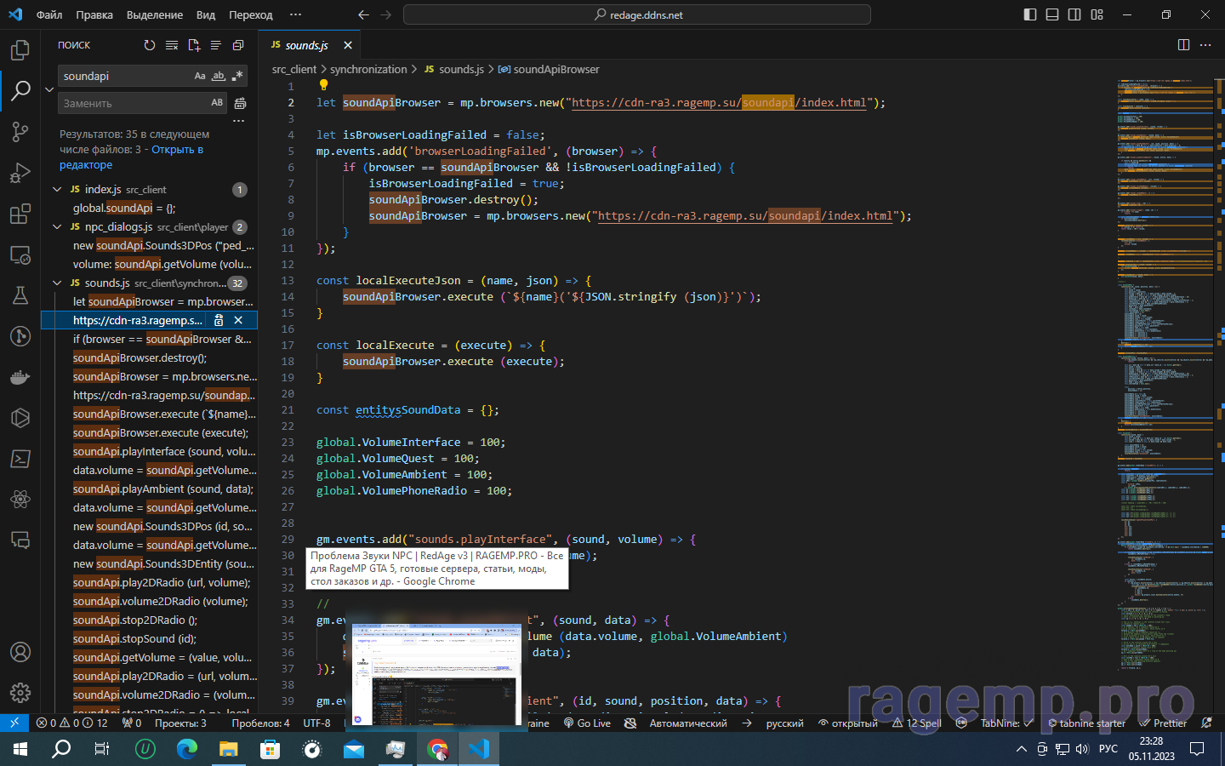Go back with the title bar arrow
The width and height of the screenshot is (1225, 766).
363,14
